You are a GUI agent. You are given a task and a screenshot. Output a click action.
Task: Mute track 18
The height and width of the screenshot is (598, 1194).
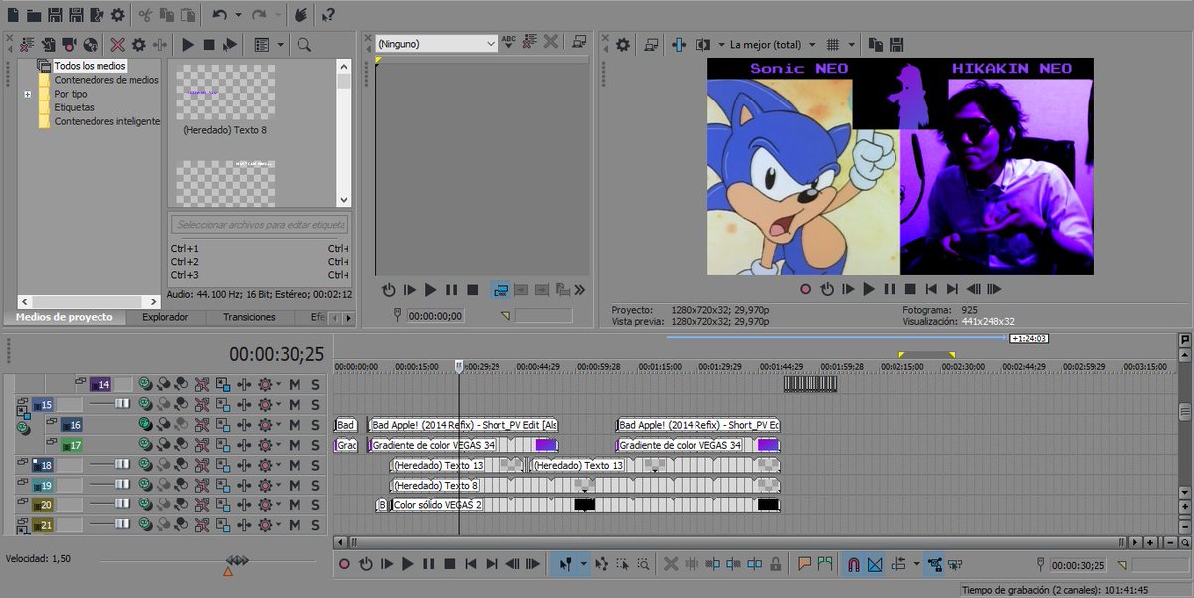point(295,465)
